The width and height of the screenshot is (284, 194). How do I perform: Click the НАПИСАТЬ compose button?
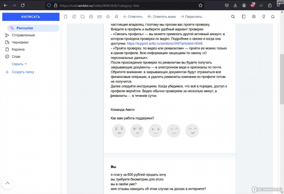coord(31,17)
